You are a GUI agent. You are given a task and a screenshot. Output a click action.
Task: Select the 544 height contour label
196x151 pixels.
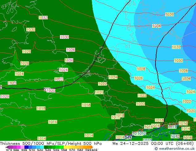point(128,137)
